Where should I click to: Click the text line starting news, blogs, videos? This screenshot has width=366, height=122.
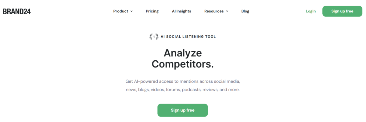[183, 90]
